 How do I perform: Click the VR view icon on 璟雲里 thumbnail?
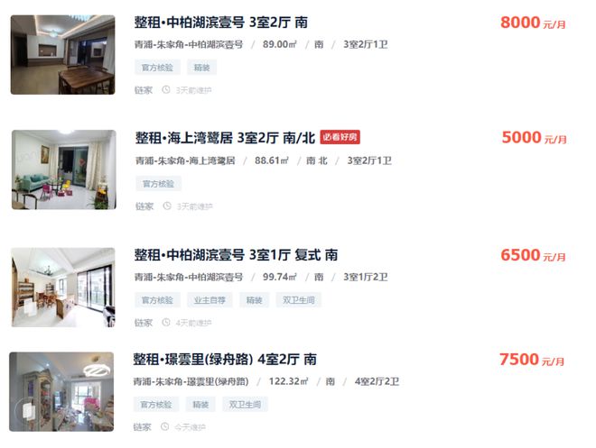click(x=27, y=411)
